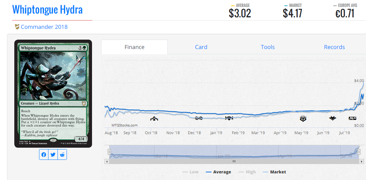The image size is (366, 180).
Task: Click the Aug '18 axis label
Action: point(111,133)
